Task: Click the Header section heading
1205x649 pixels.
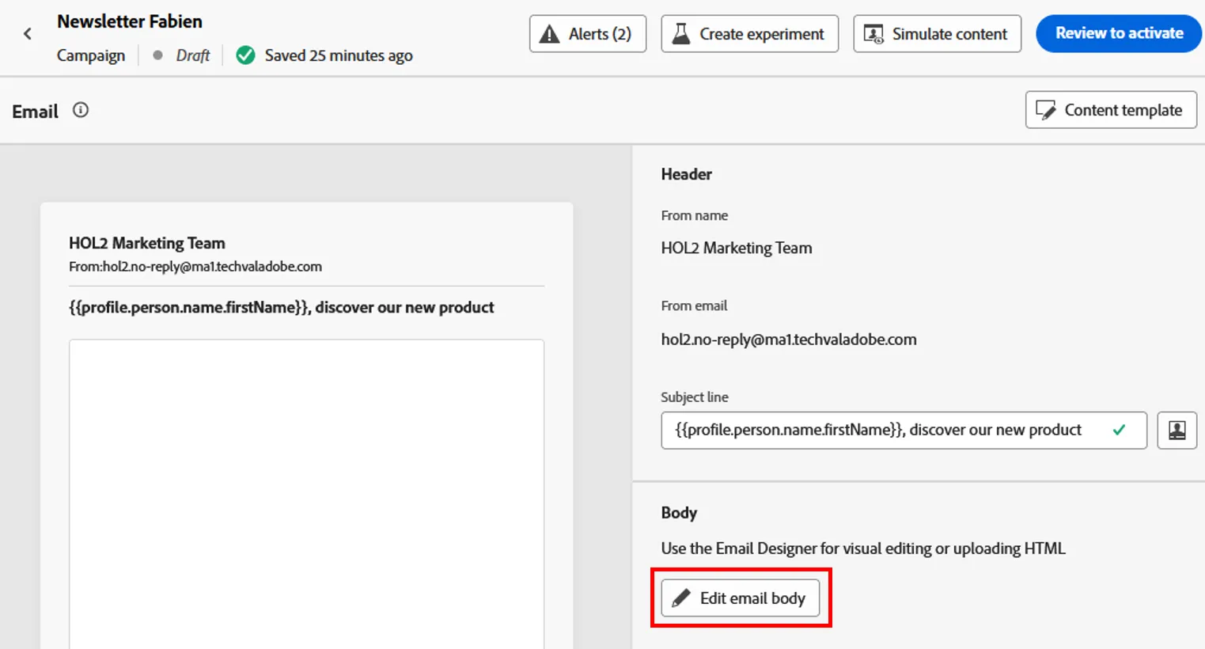Action: coord(687,174)
